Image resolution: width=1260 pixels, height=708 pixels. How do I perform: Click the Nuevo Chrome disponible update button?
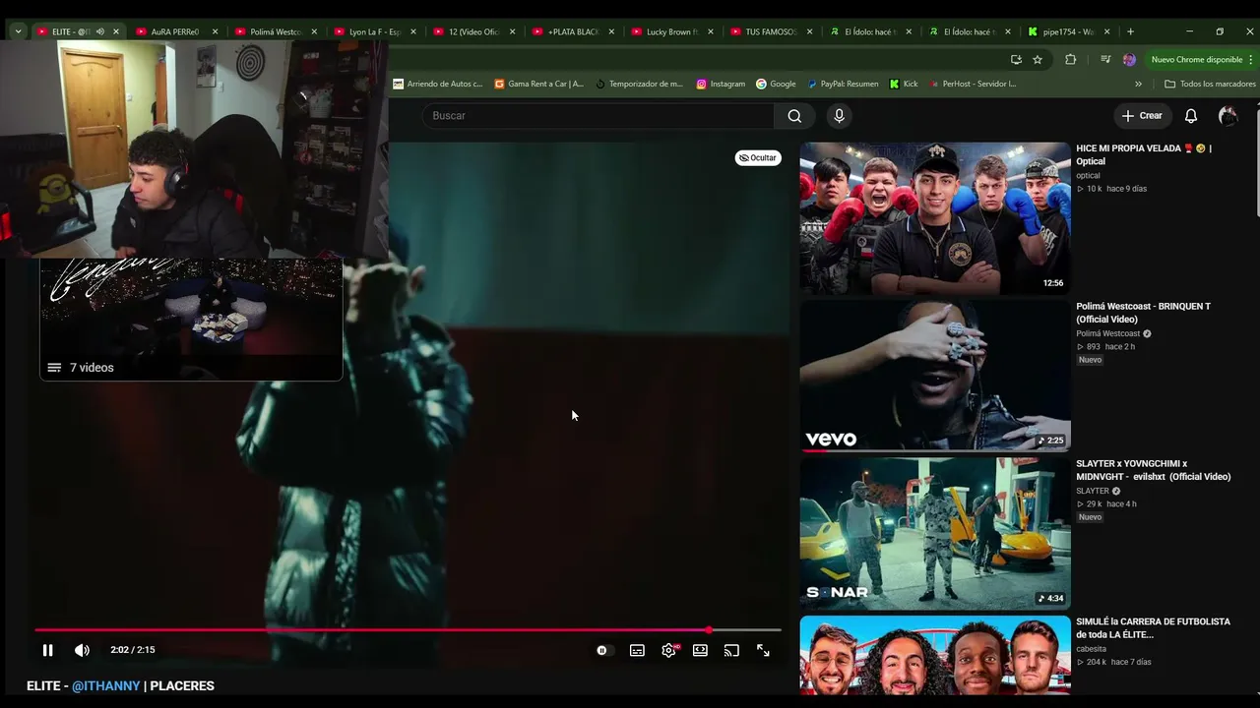tap(1197, 60)
